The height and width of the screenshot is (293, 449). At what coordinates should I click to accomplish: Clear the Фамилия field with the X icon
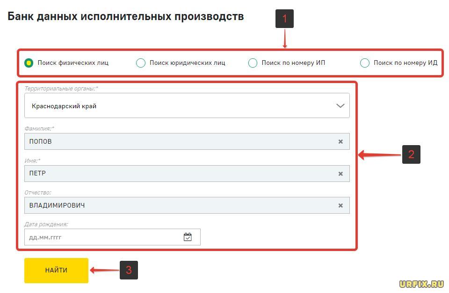pos(340,141)
